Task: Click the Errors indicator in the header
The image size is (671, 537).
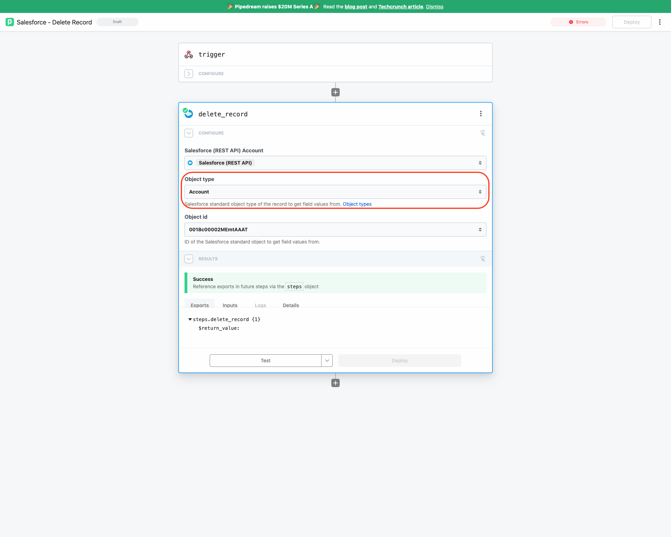Action: [578, 22]
